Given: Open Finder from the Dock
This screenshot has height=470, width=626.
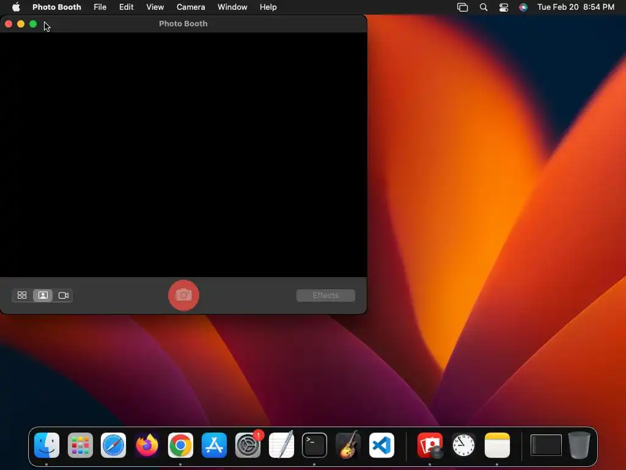Looking at the screenshot, I should coord(46,445).
